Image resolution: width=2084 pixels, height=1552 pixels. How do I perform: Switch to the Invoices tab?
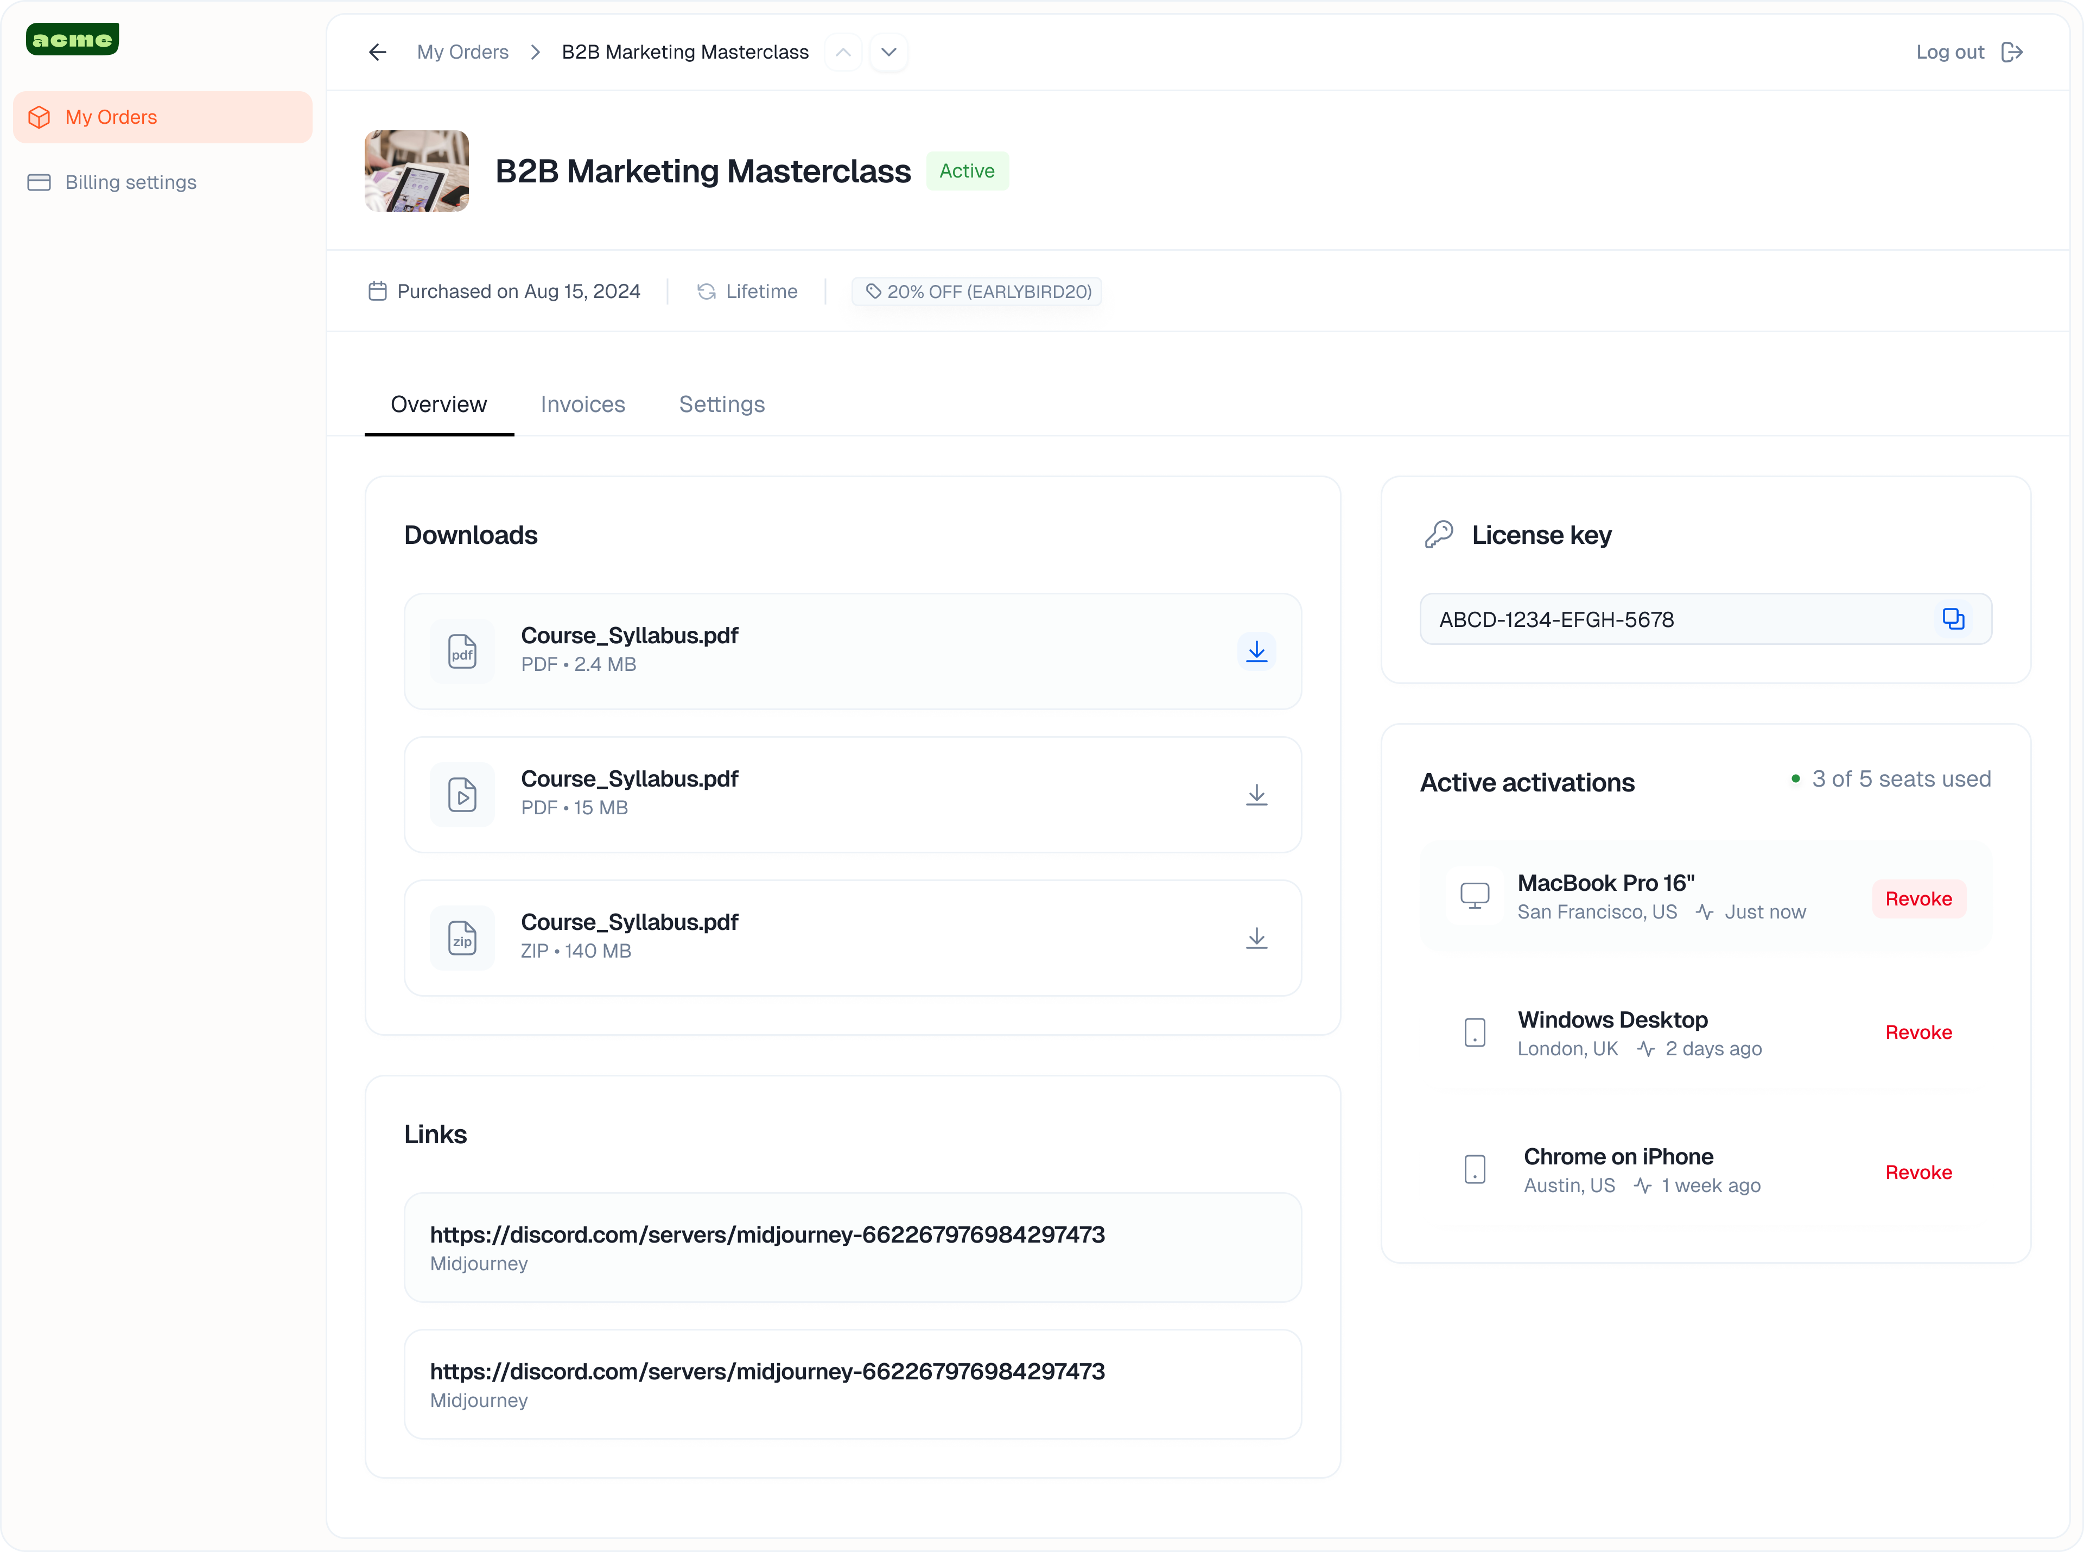point(582,405)
